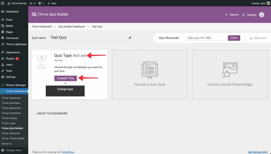Open the help icon beside Settings
The height and width of the screenshot is (154, 271).
261,15
